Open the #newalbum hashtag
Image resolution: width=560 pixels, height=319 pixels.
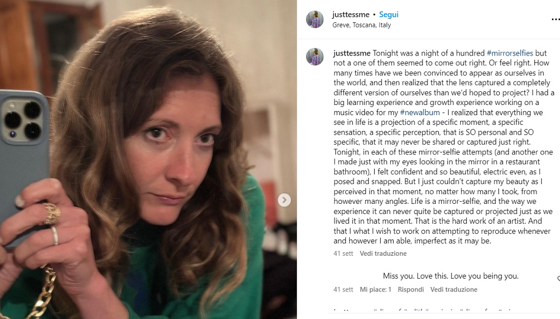tap(420, 113)
